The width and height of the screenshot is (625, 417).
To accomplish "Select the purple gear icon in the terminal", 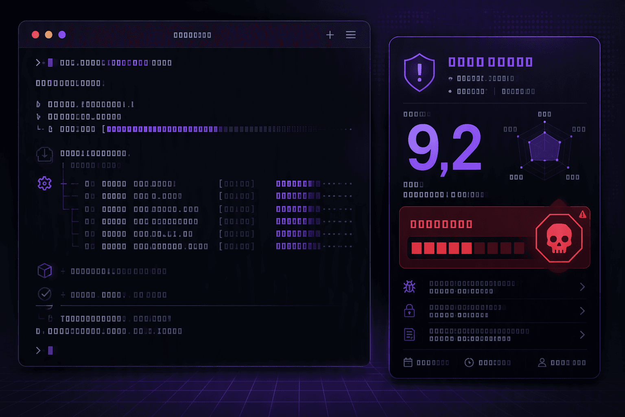I will [x=45, y=184].
